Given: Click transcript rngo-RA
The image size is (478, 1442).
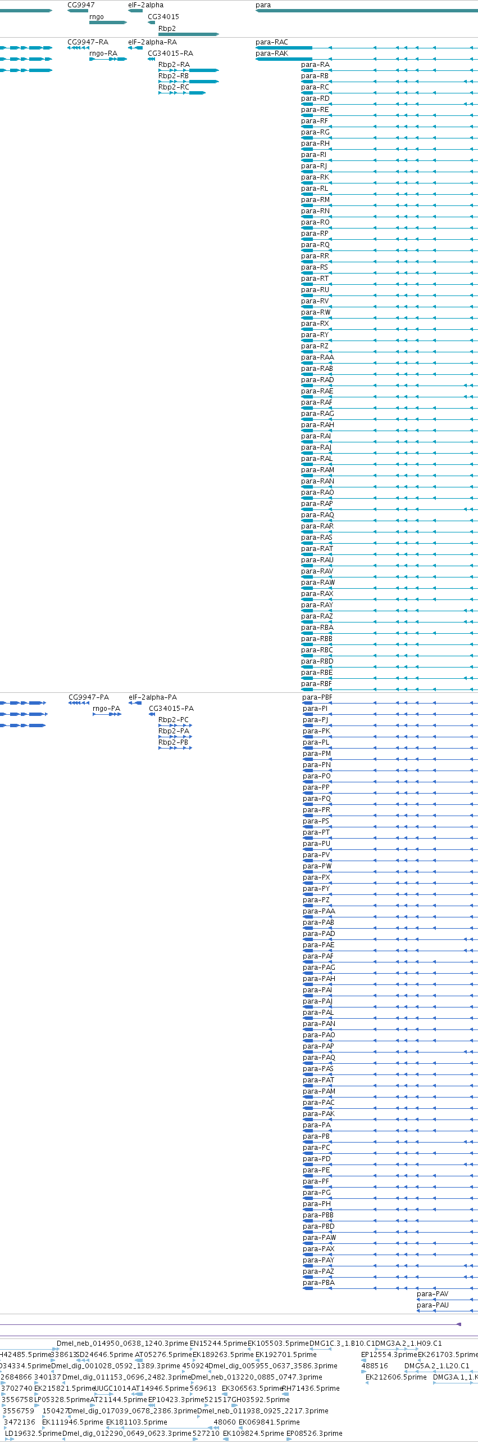Looking at the screenshot, I should click(103, 53).
